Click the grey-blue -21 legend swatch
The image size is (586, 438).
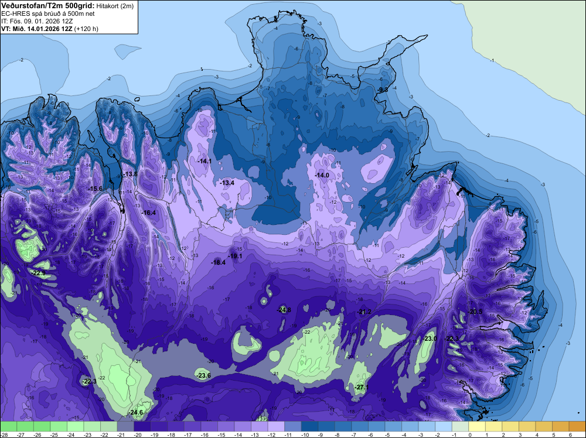pyautogui.click(x=125, y=426)
